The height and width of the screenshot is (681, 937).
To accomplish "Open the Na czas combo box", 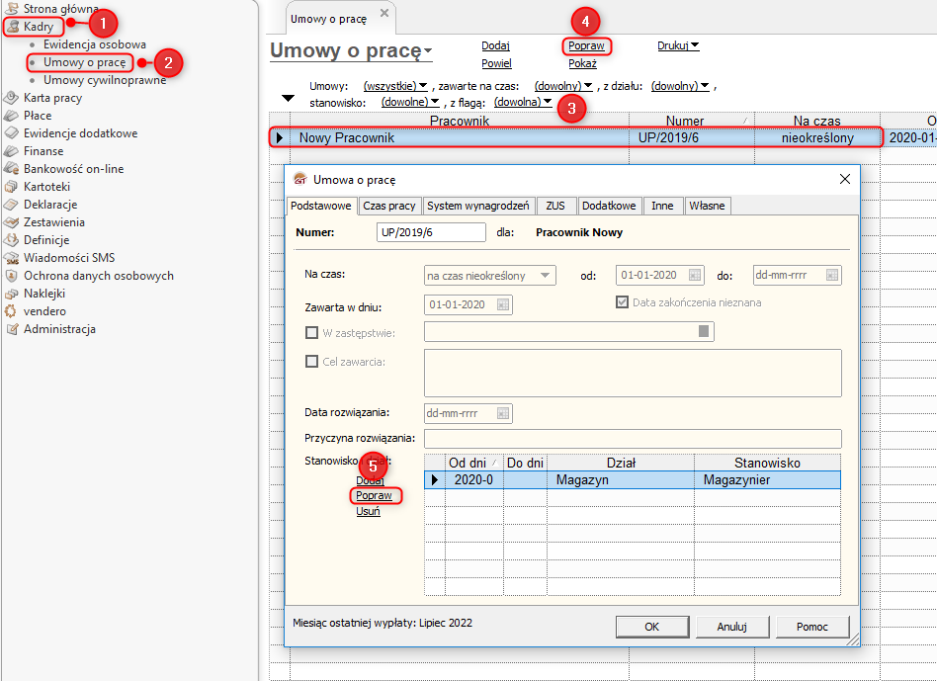I will 489,275.
